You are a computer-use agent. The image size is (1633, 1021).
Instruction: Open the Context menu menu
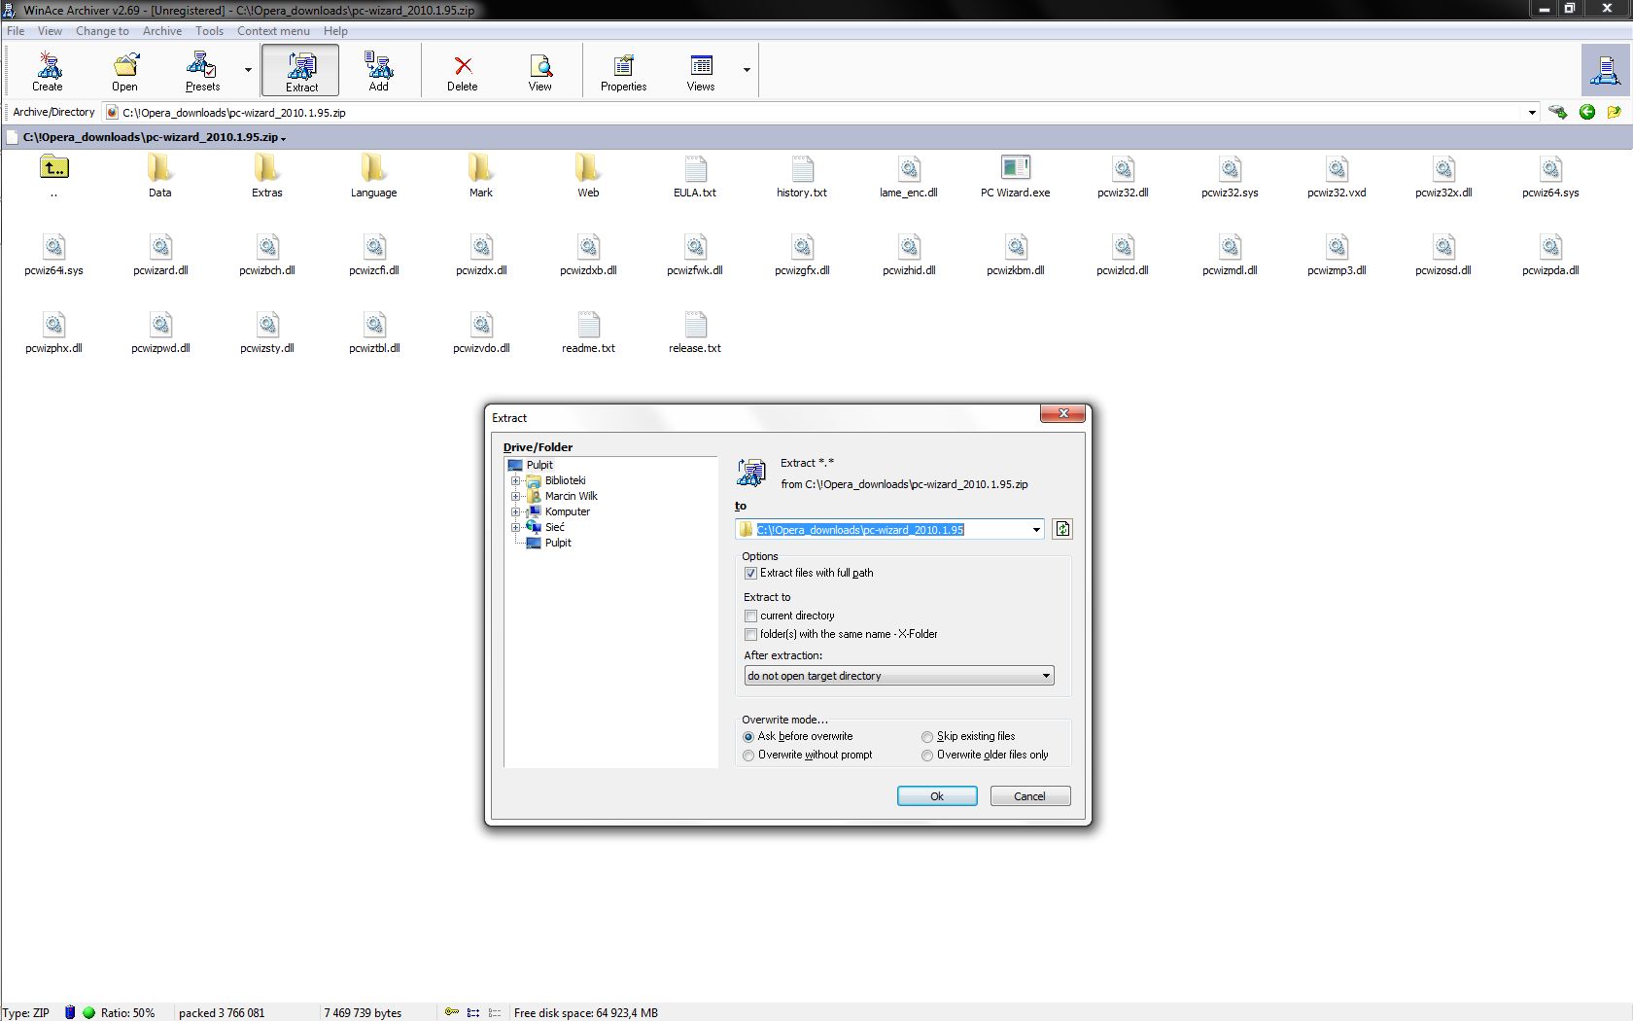(x=273, y=31)
